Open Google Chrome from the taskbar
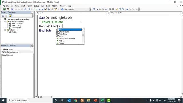183x103 pixels. tap(75, 100)
